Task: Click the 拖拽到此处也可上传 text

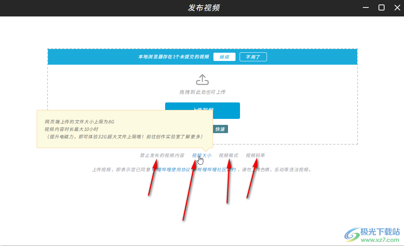Action: tap(203, 92)
